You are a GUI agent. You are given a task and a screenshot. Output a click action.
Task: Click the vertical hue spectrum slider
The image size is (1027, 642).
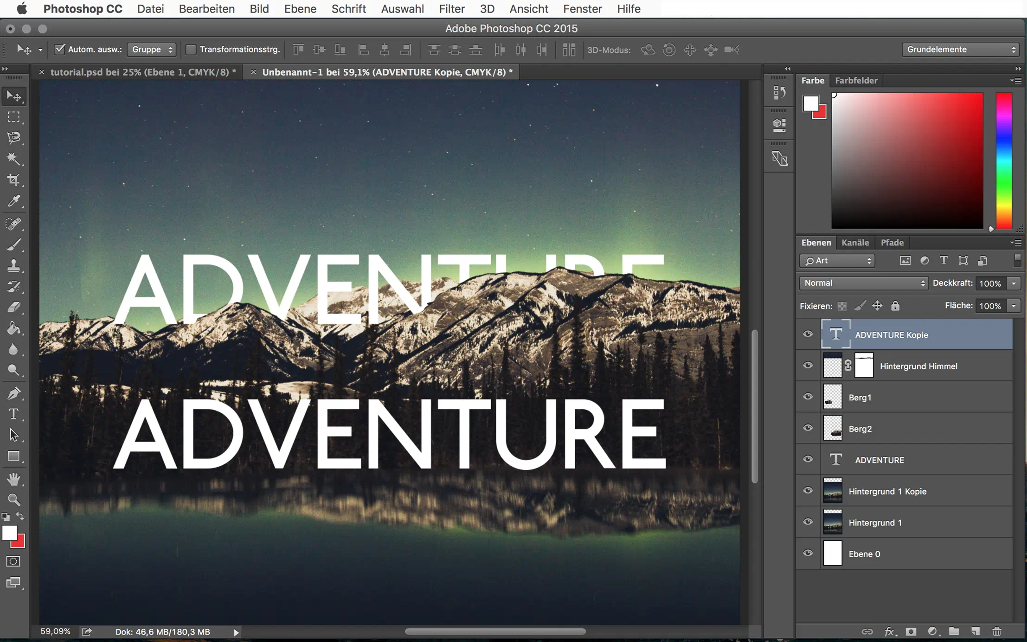(x=1004, y=160)
